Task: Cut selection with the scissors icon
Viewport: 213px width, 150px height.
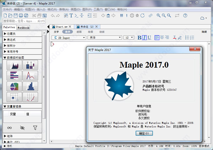Action: pyautogui.click(x=34, y=15)
